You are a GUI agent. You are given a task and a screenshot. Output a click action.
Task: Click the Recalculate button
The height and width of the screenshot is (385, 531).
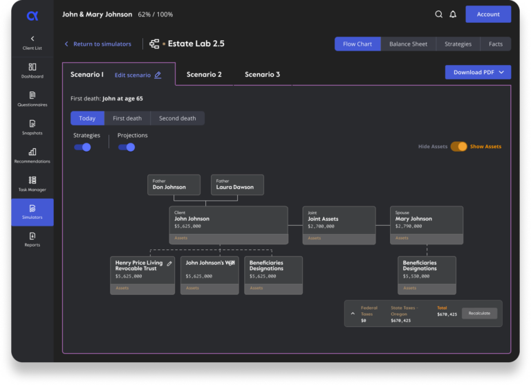(480, 314)
